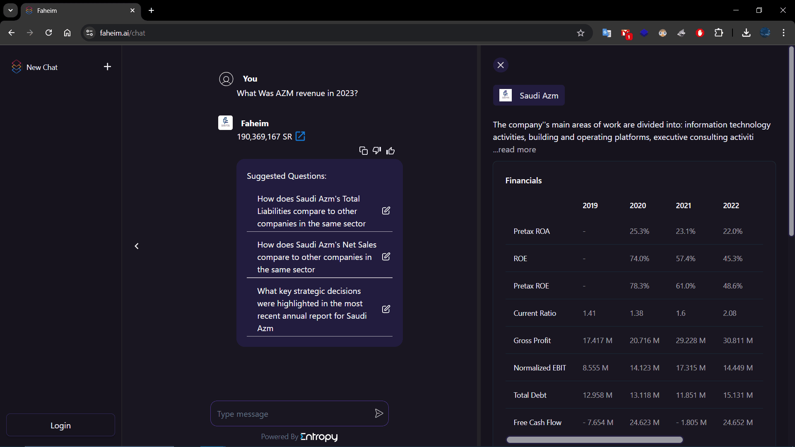
Task: Open a new browser tab
Action: pos(152,10)
